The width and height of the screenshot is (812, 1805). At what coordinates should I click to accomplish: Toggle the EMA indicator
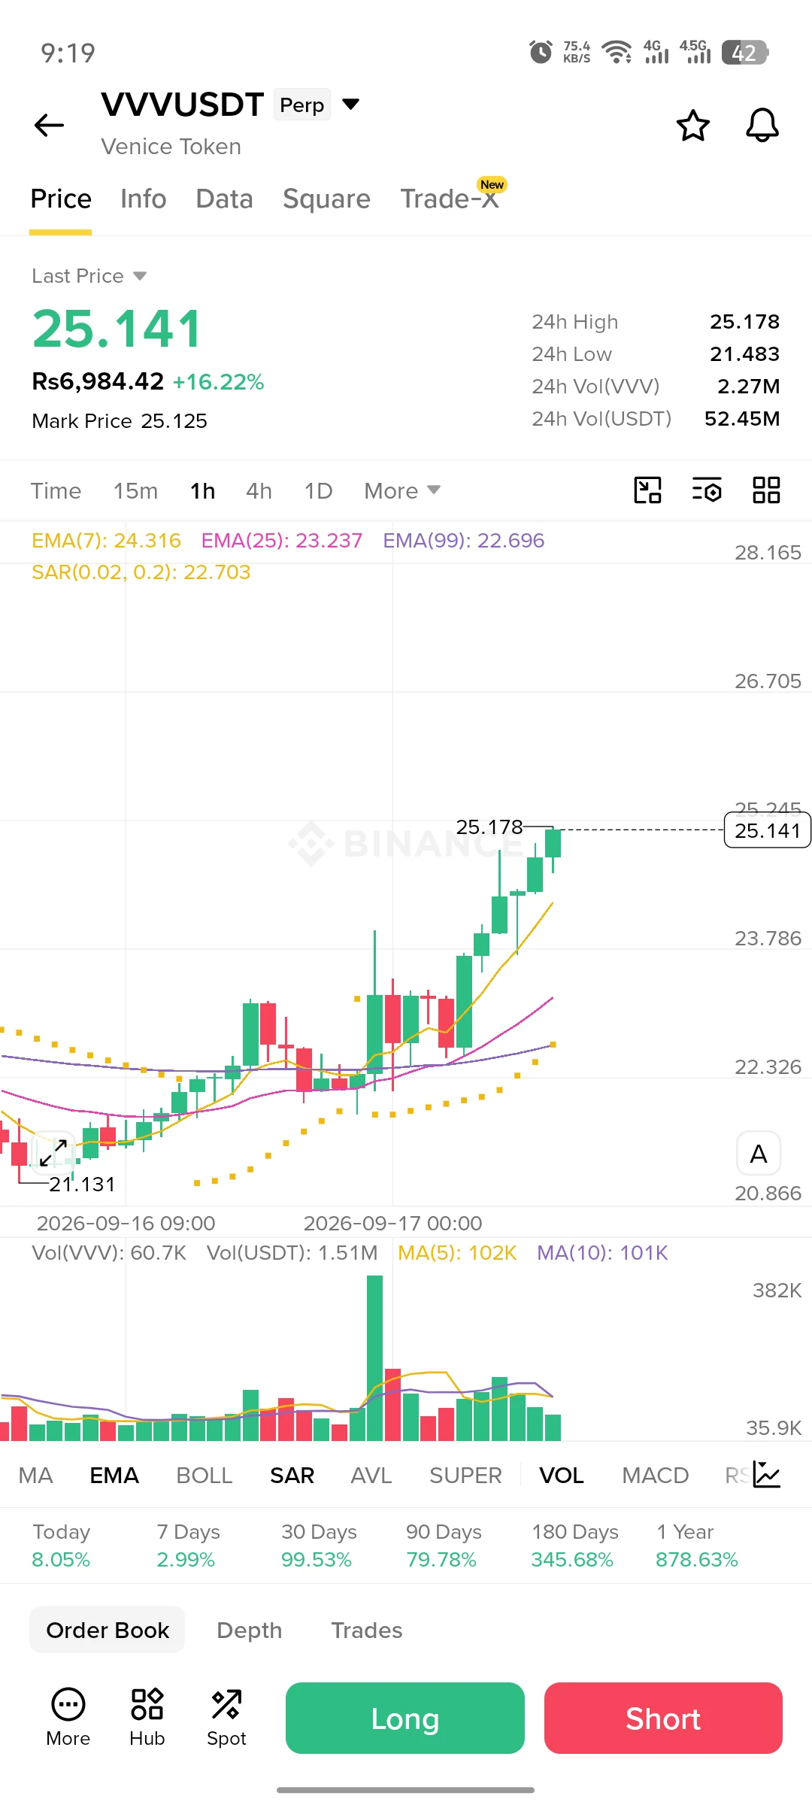coord(114,1476)
